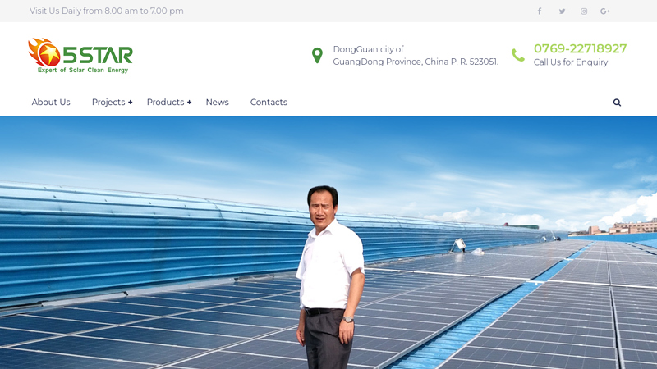
Task: Click the green location pin icon
Action: pyautogui.click(x=317, y=55)
